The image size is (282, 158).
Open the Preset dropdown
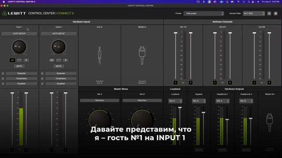coord(204,14)
